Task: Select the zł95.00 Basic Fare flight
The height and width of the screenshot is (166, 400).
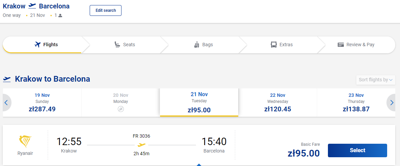Action: (x=357, y=150)
